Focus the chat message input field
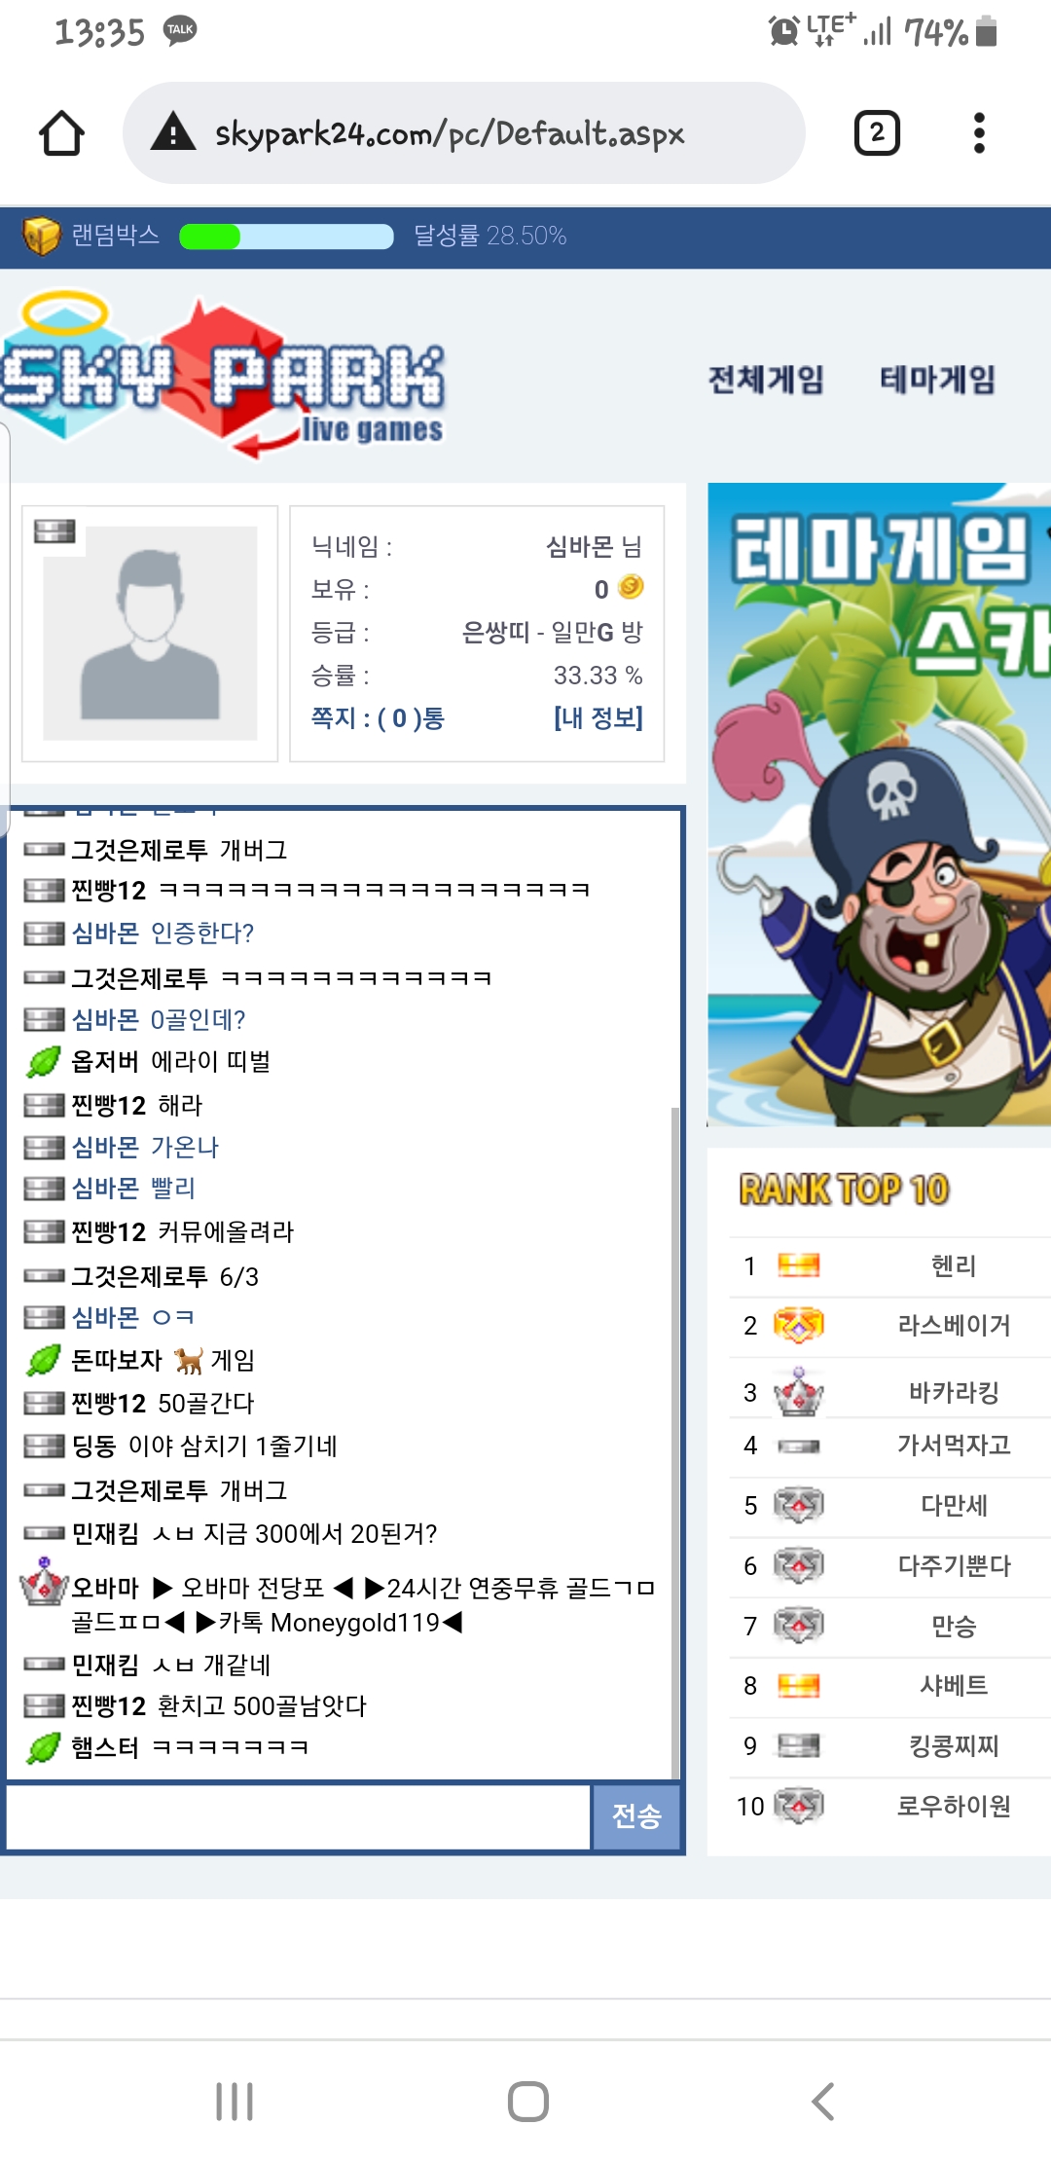1051x2161 pixels. pos(299,1816)
